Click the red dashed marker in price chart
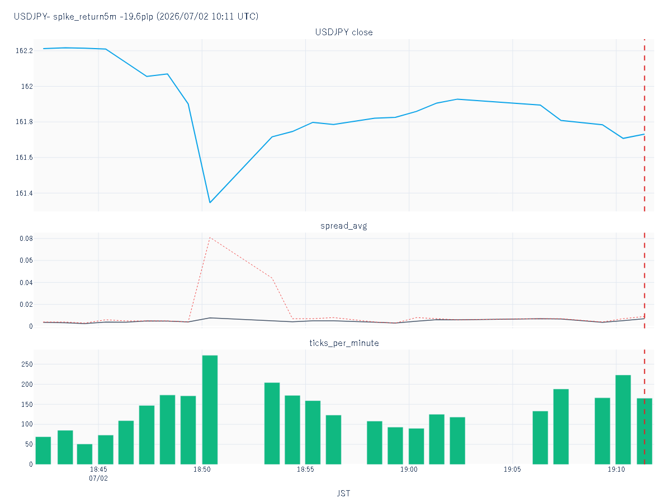 (644, 125)
